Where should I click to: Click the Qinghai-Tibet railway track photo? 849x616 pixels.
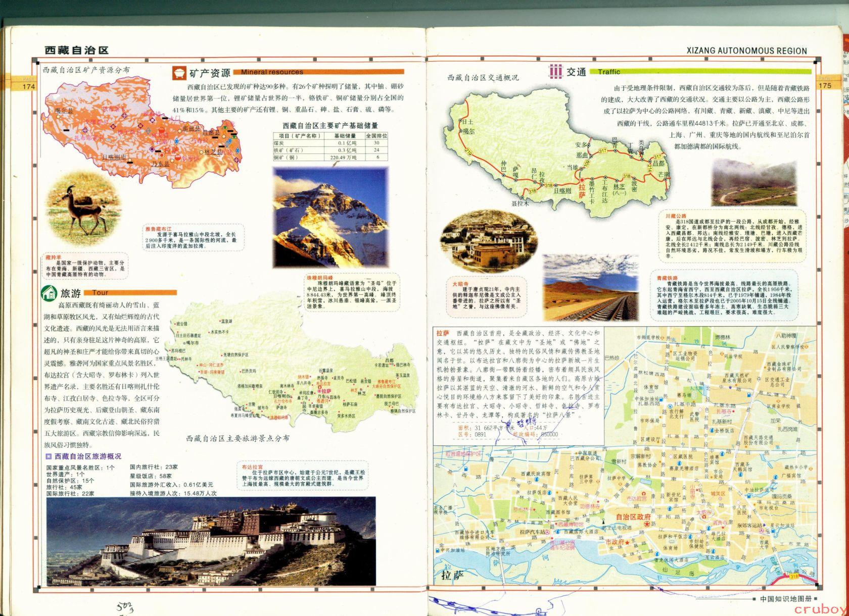tap(591, 287)
